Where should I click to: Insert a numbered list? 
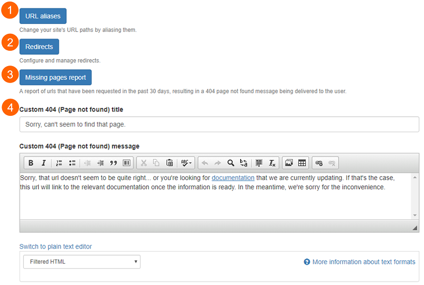tap(59, 163)
